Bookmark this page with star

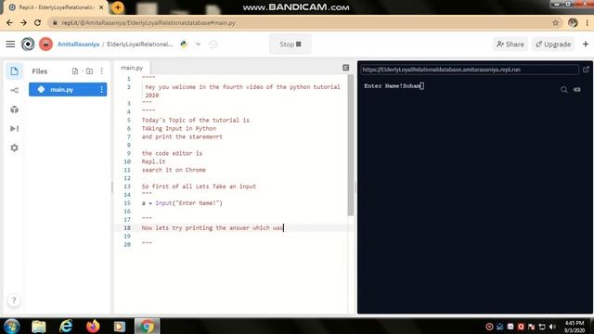555,22
